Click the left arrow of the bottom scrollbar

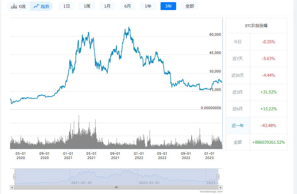tap(12, 188)
